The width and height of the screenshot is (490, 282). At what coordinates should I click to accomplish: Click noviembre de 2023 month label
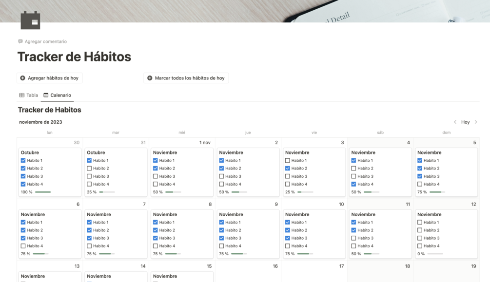(40, 122)
